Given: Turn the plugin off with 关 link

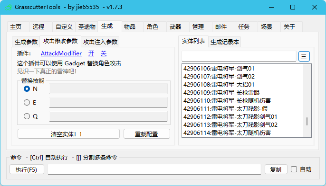Looking at the screenshot, I should point(104,53).
